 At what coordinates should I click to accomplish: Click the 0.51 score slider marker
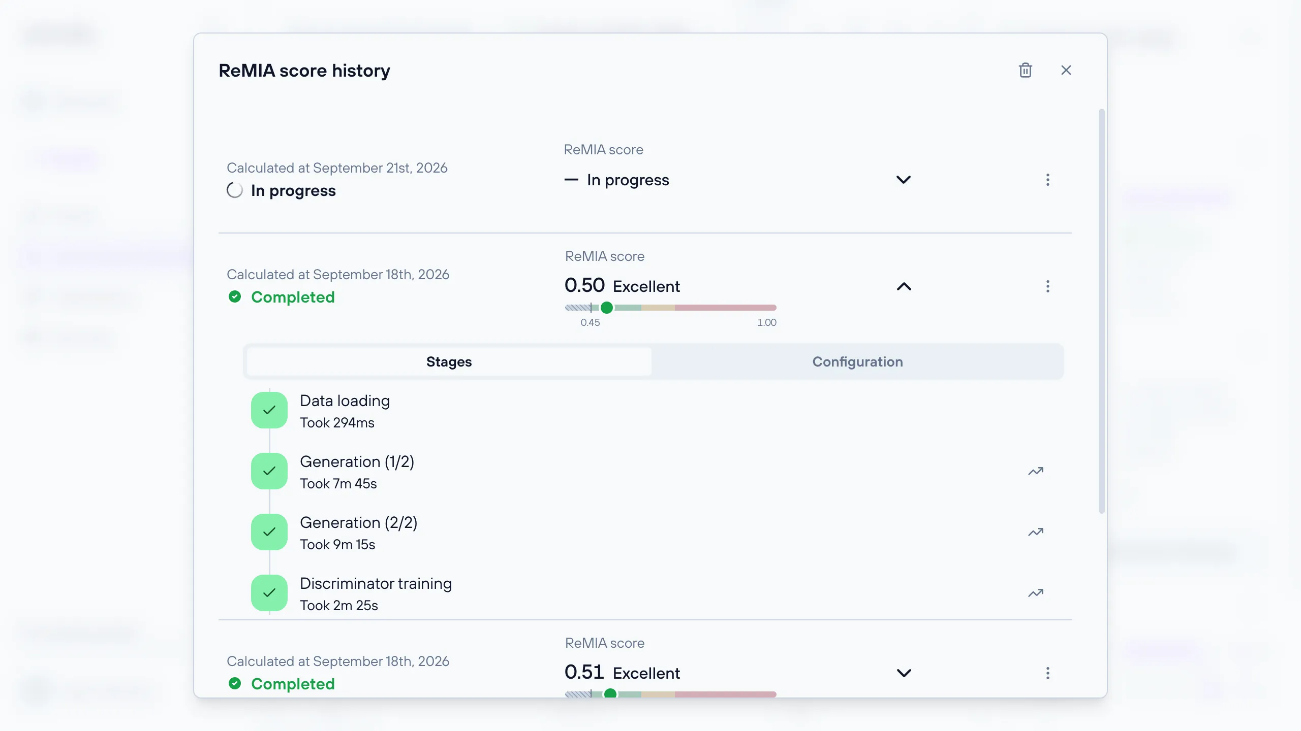610,693
